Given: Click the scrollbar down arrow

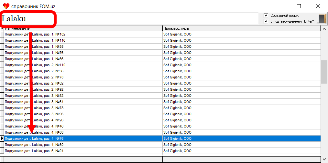Looking at the screenshot, I should pos(324,159).
